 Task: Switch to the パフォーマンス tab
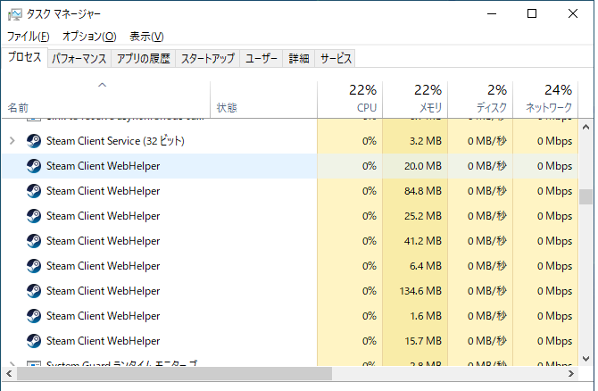(79, 58)
